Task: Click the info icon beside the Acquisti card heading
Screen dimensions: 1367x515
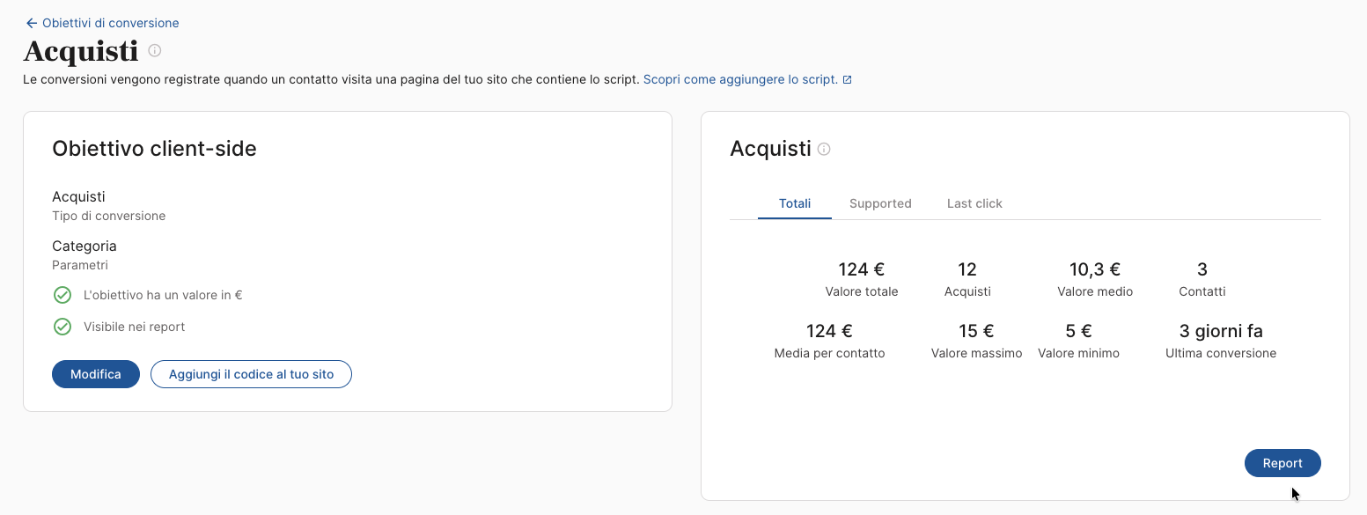Action: click(x=824, y=150)
